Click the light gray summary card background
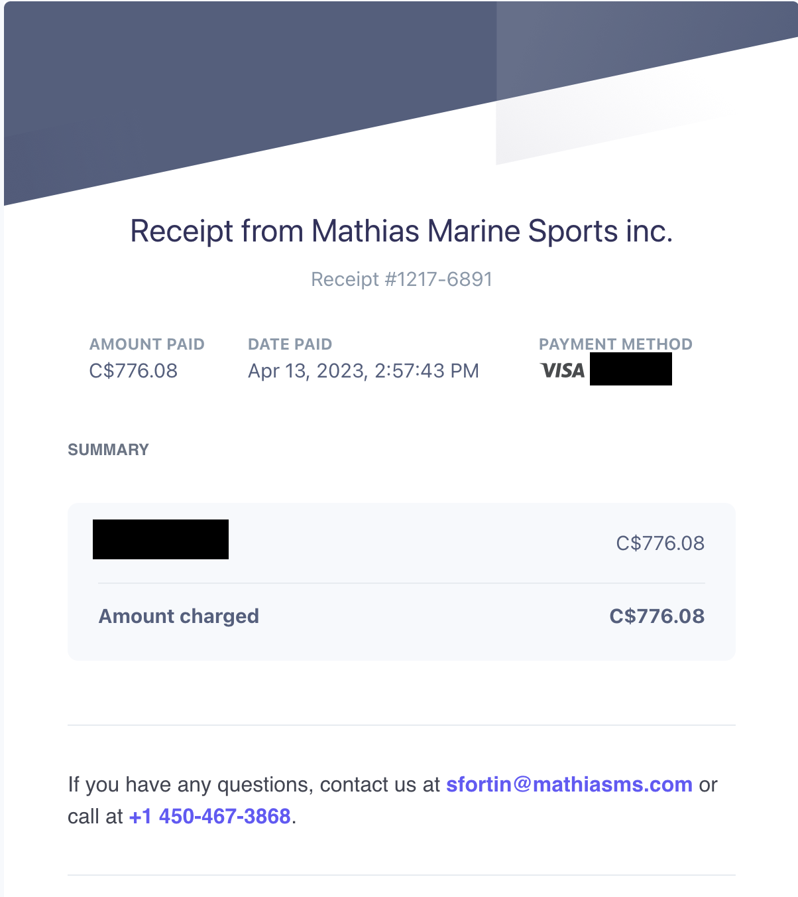798x897 pixels. tap(402, 582)
